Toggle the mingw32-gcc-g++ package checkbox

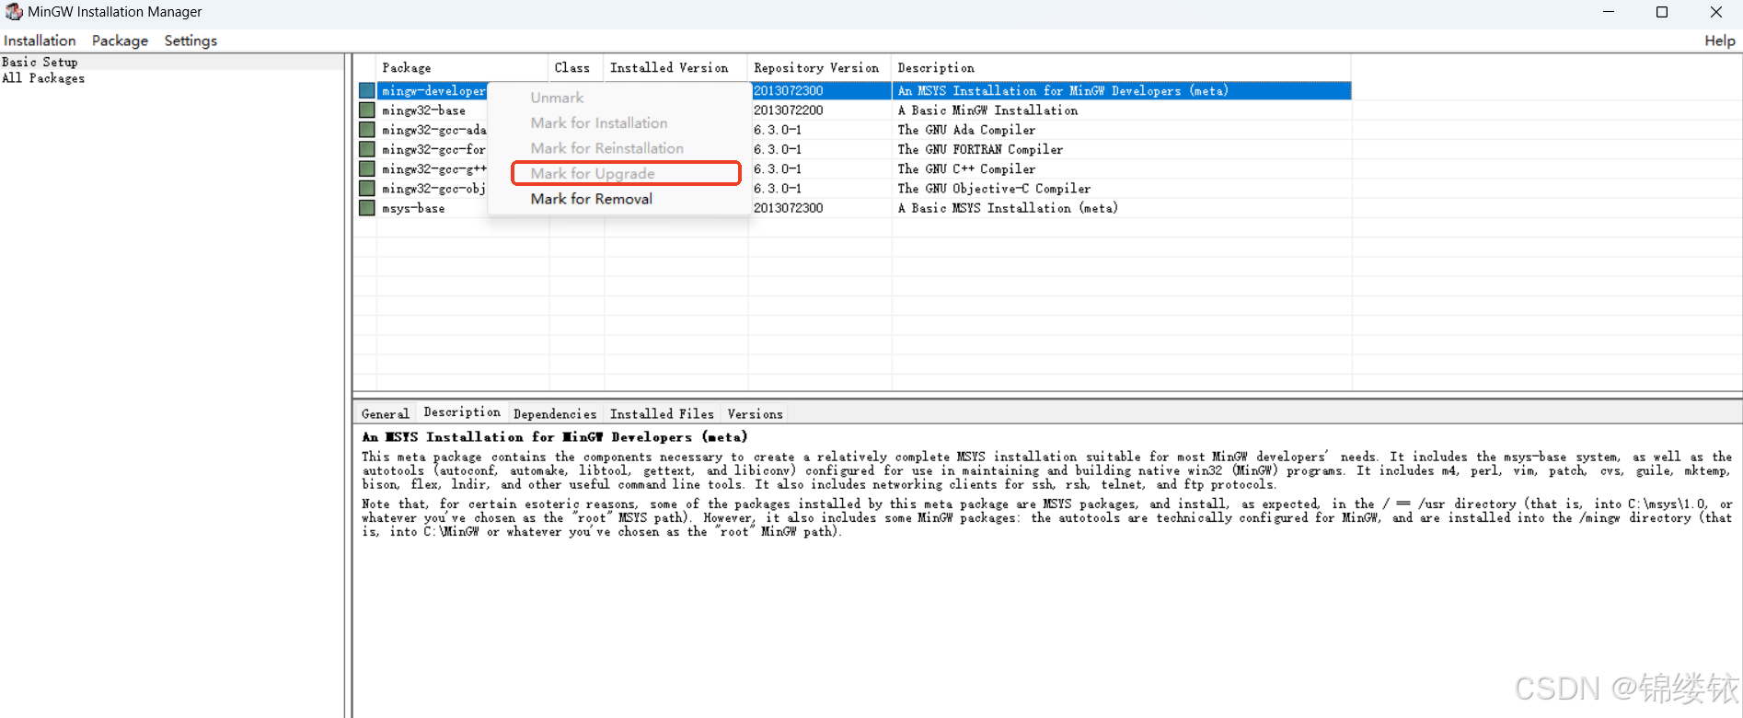366,168
